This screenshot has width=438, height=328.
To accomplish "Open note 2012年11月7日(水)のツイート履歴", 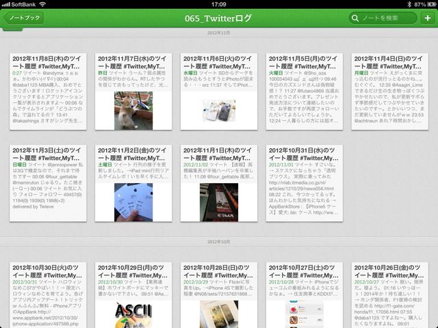I will (x=133, y=92).
